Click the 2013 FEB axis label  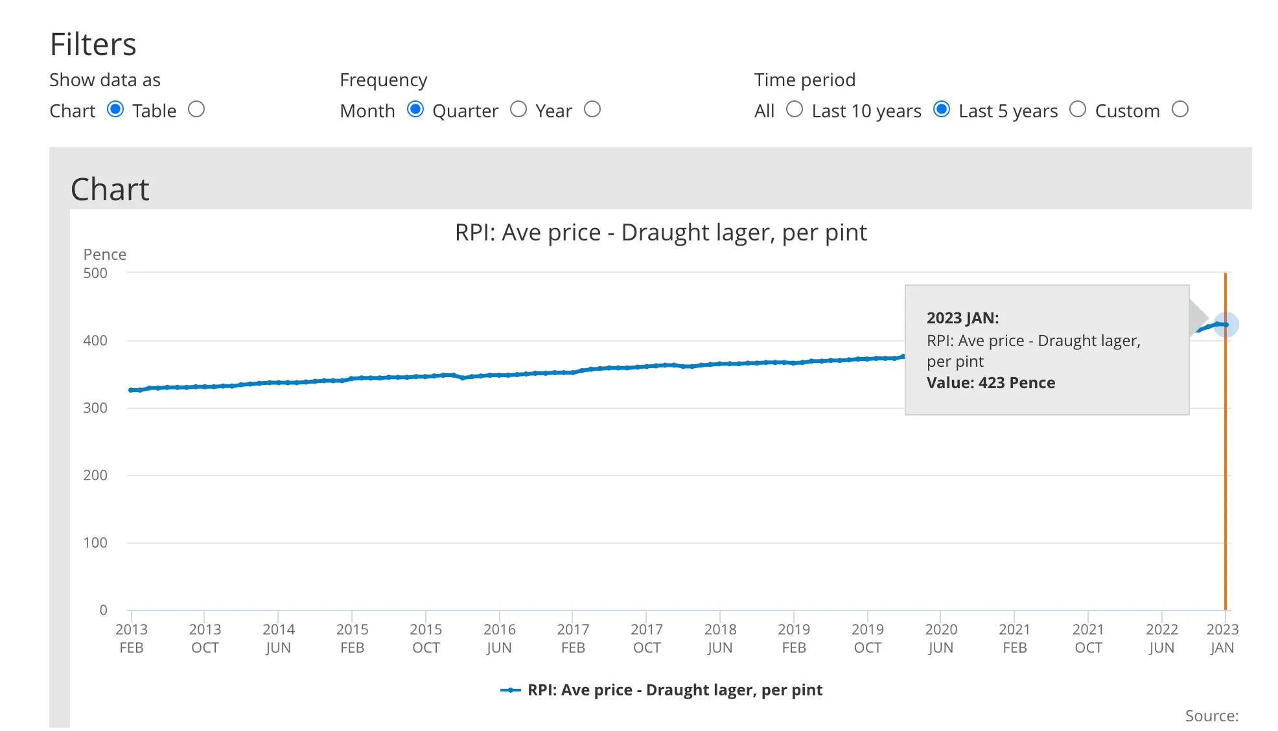(x=132, y=638)
